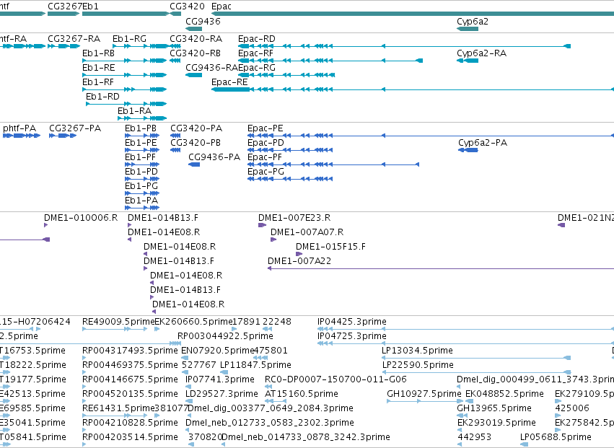Click the DME1-010O06.R feature label
This screenshot has width=614, height=448.
pos(81,218)
